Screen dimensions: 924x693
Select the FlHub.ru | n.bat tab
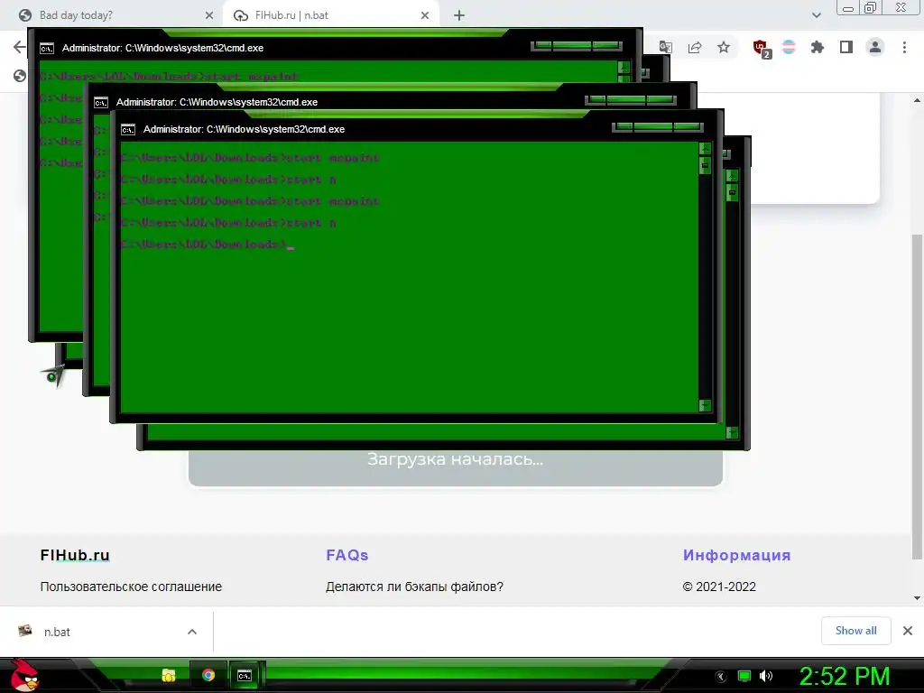(x=330, y=15)
